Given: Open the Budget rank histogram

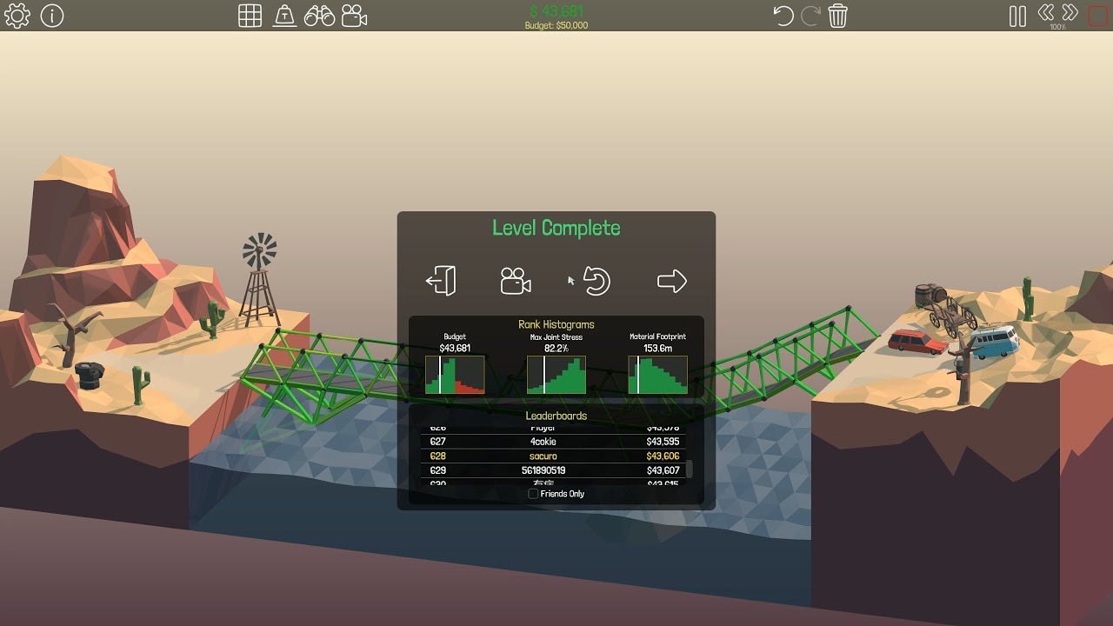Looking at the screenshot, I should [455, 375].
